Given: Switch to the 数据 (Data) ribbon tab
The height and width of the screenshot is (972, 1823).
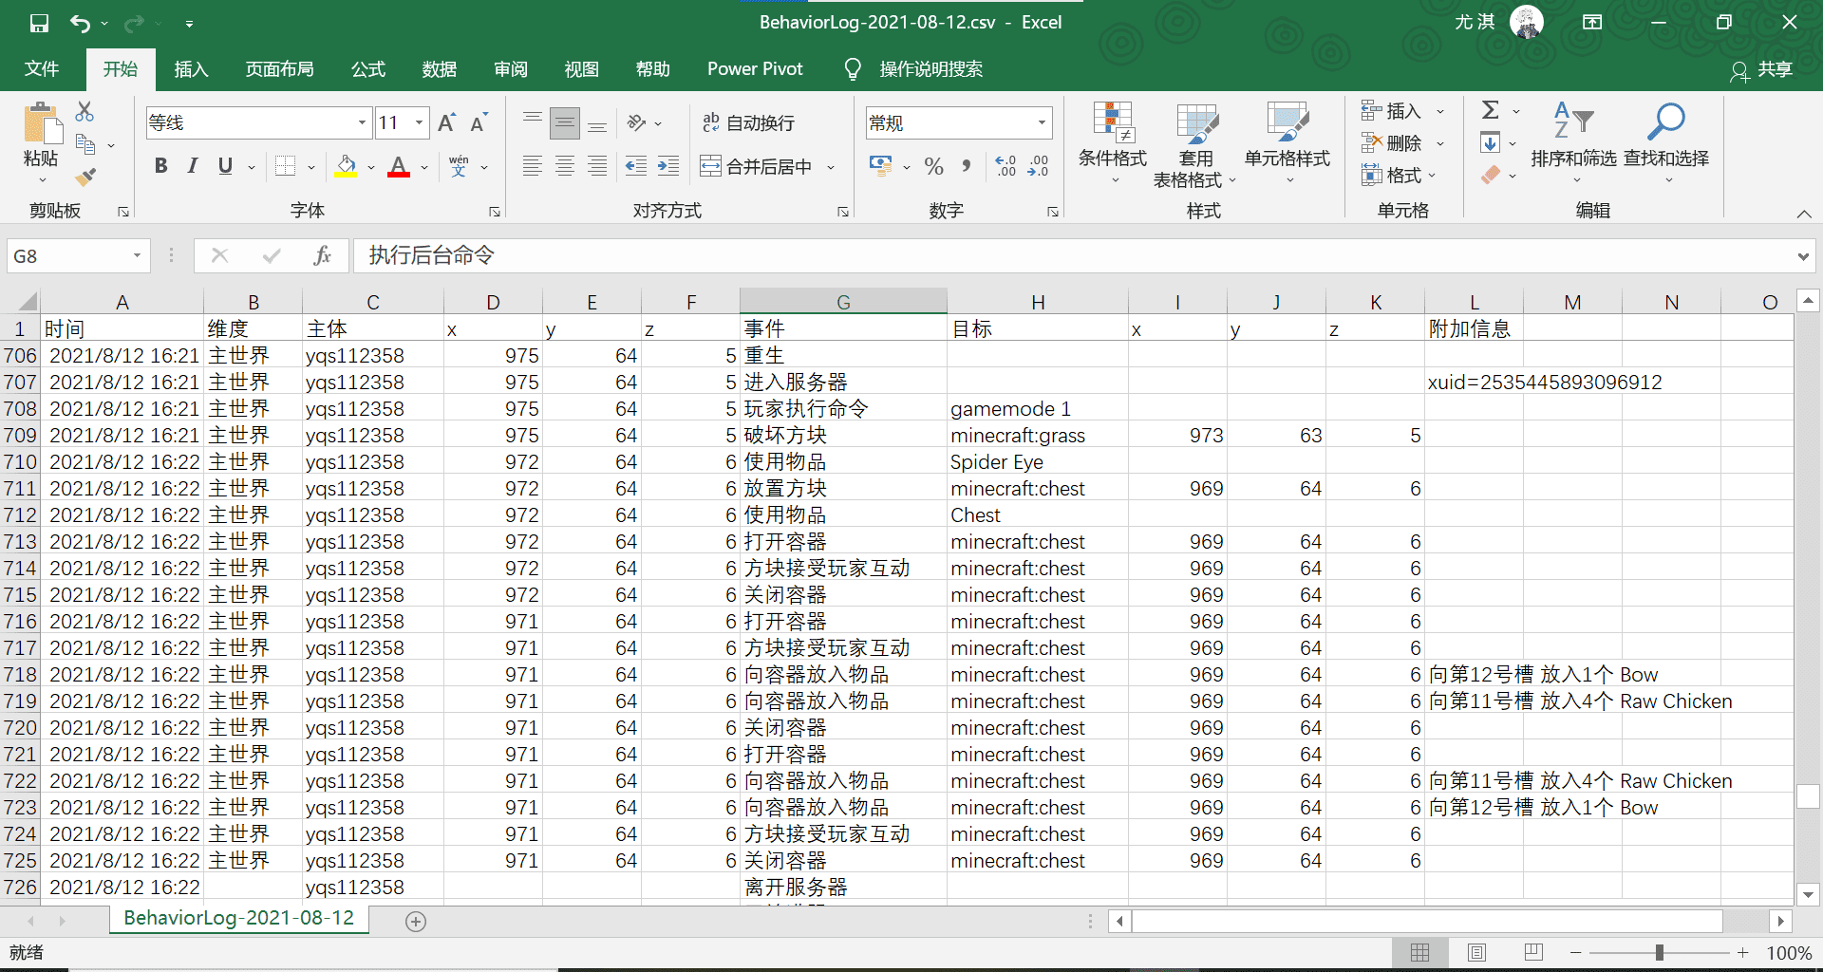Looking at the screenshot, I should [439, 69].
